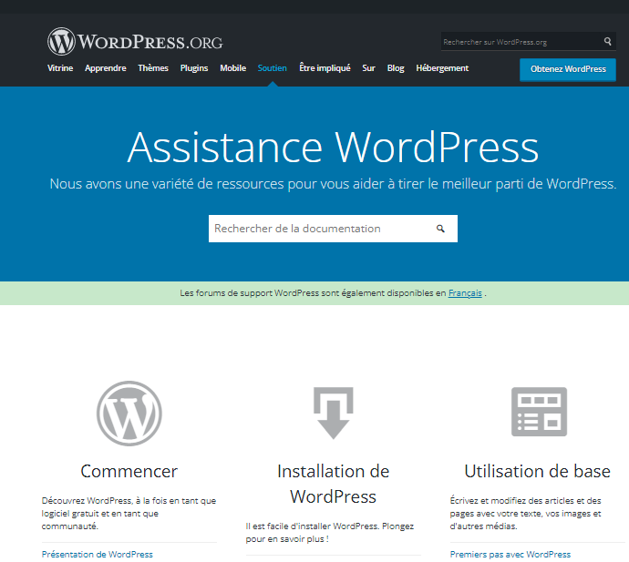Open the Mobile menu item

(233, 68)
